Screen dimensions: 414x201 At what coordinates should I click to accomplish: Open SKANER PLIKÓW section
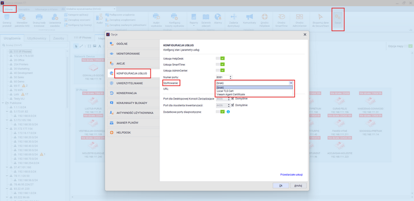pyautogui.click(x=134, y=123)
